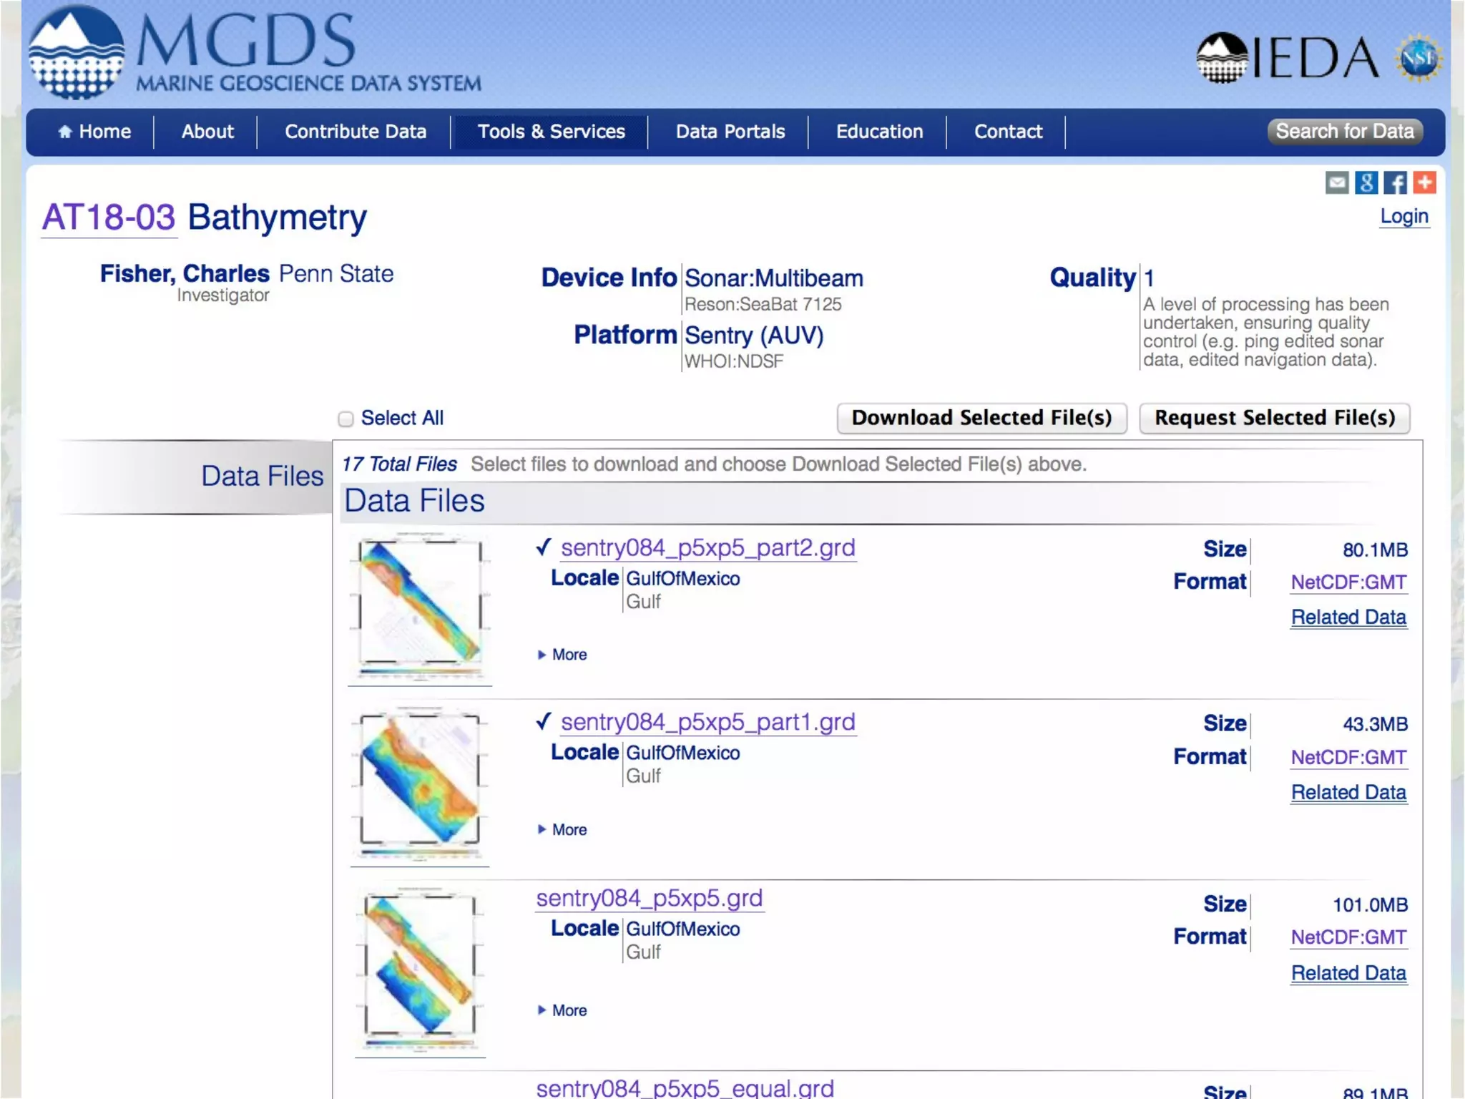Click the Google share icon
The width and height of the screenshot is (1465, 1099).
click(1366, 182)
